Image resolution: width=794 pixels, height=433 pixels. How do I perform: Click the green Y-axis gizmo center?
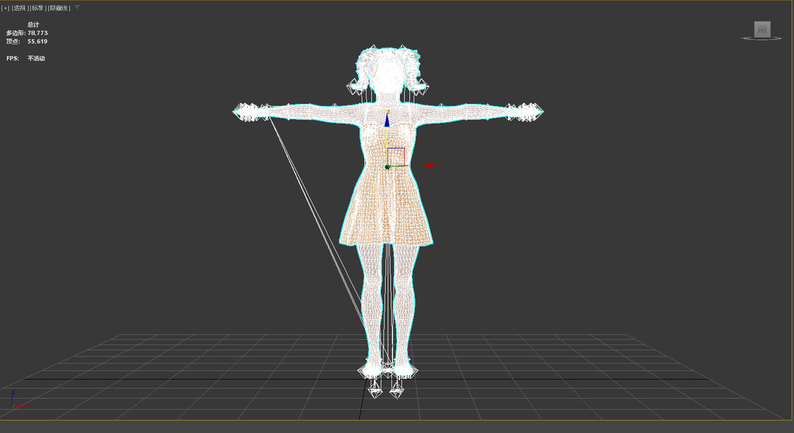(387, 167)
